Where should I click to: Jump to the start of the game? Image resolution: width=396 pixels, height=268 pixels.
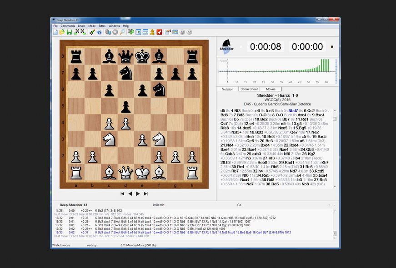[122, 194]
